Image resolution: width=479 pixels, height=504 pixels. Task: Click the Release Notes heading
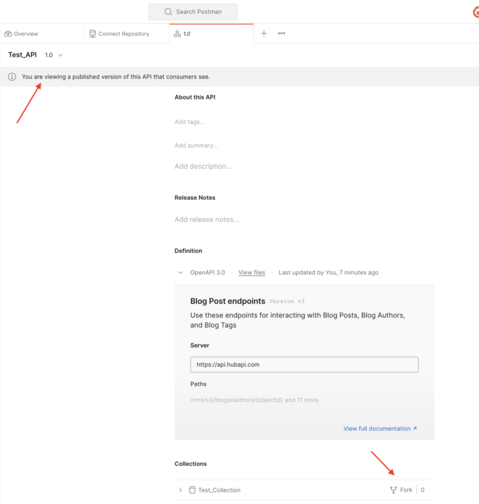click(195, 198)
